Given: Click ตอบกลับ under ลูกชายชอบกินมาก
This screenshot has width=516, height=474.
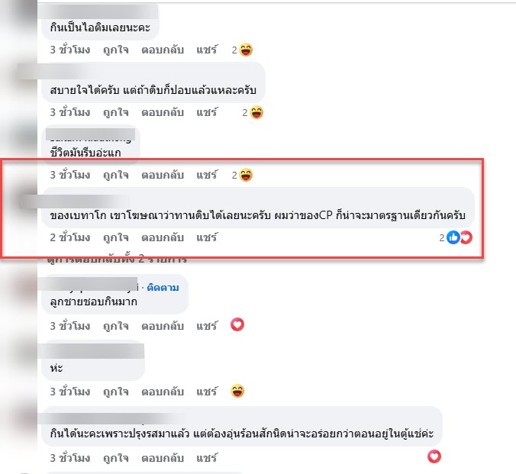Looking at the screenshot, I should [x=163, y=326].
